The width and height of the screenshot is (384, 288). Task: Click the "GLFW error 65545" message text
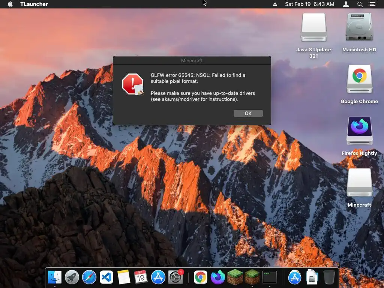click(x=198, y=78)
